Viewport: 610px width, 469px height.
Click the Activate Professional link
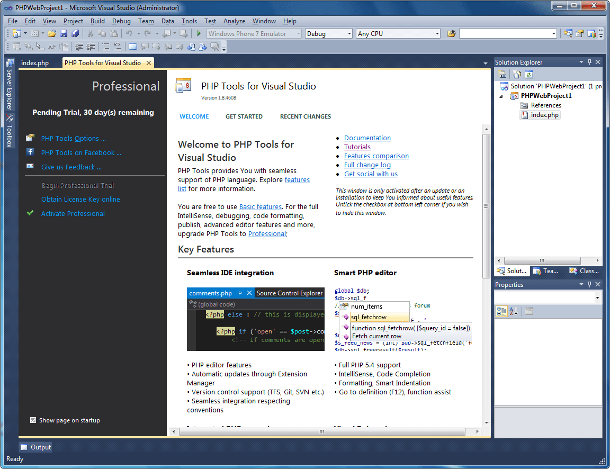tap(73, 213)
